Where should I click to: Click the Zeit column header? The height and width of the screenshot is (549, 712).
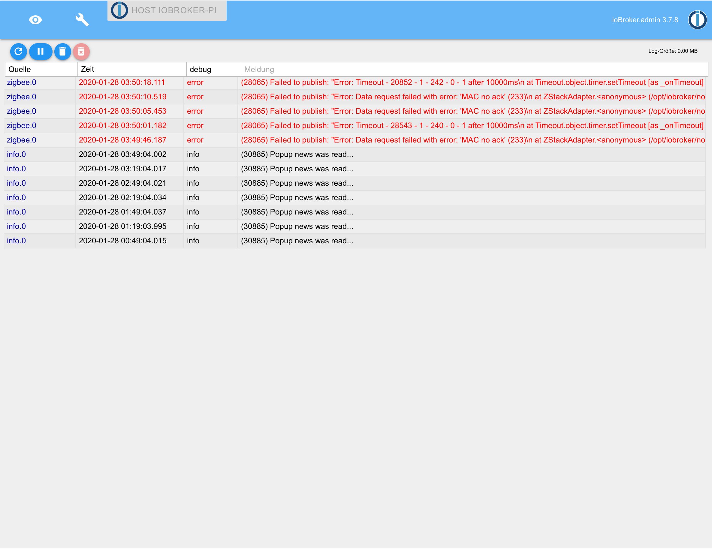[131, 69]
